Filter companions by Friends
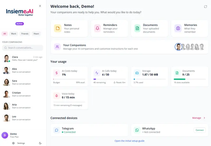This screenshot has width=211, height=146. pos(25,34)
